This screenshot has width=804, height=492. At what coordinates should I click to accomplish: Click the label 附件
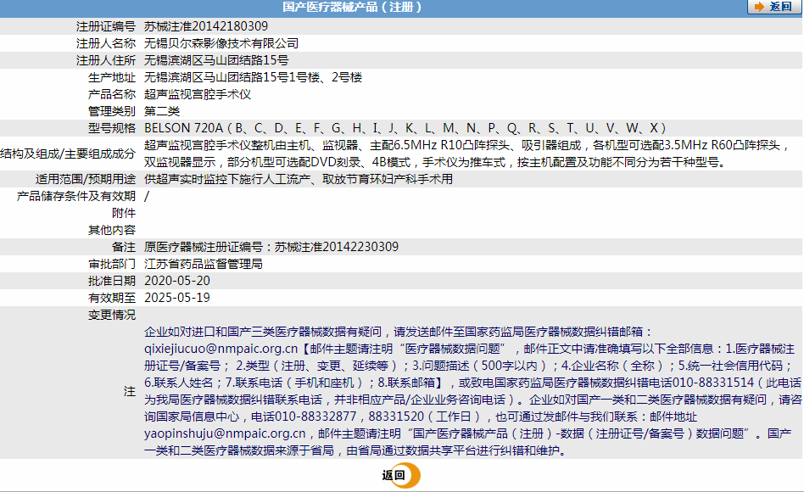(124, 213)
